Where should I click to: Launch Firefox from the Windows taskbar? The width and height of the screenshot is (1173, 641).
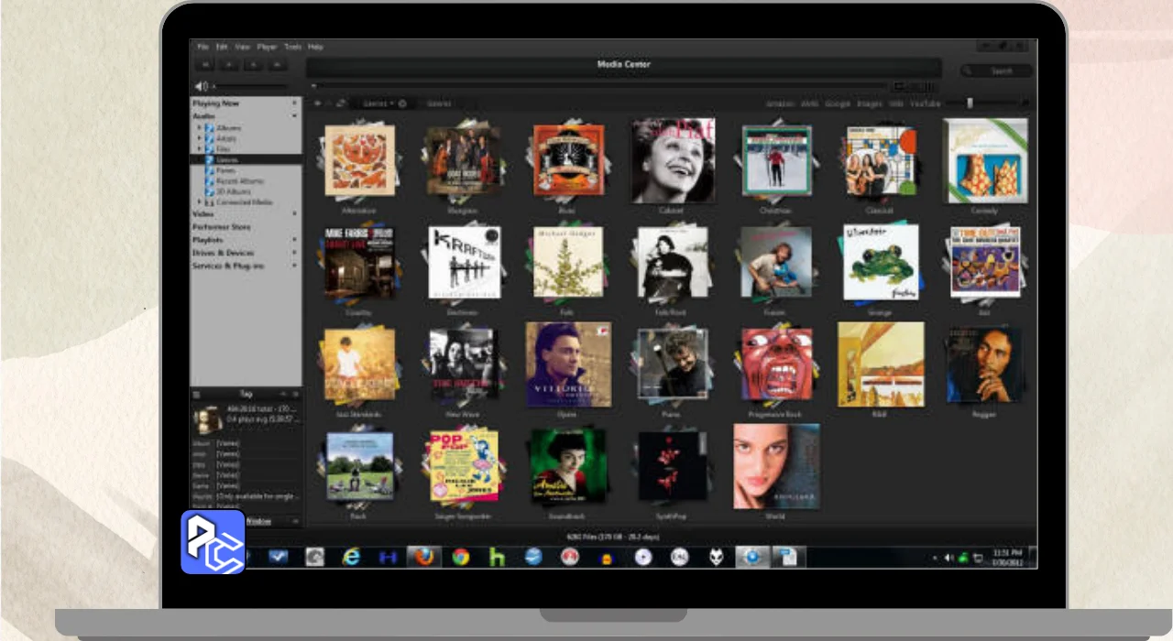[423, 557]
